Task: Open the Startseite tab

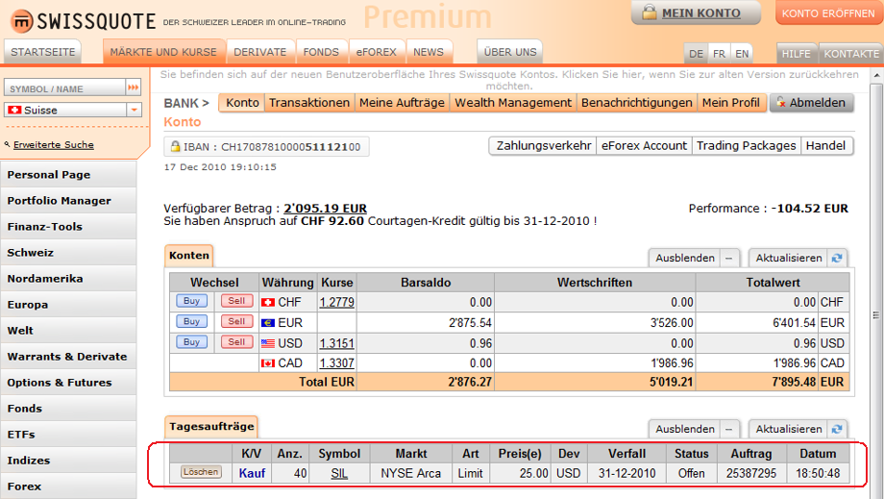Action: tap(43, 52)
